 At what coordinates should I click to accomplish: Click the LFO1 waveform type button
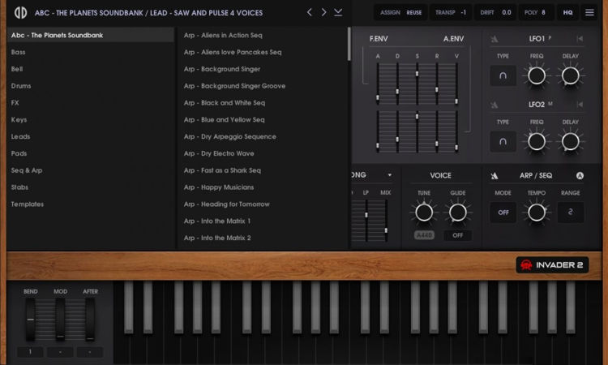click(503, 76)
